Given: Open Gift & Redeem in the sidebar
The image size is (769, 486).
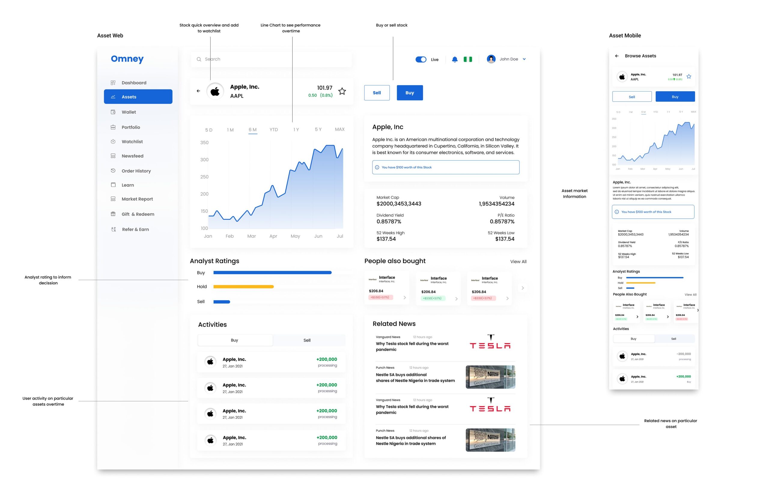Looking at the screenshot, I should (138, 214).
